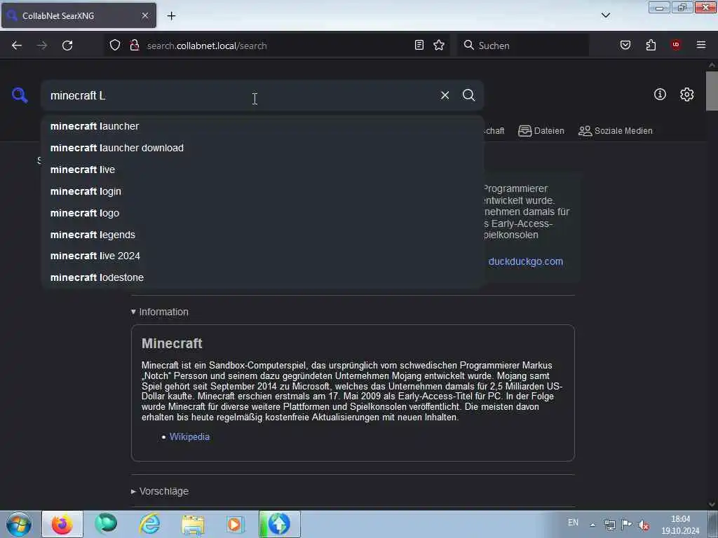Open a new browser tab
Image resolution: width=718 pixels, height=538 pixels.
pyautogui.click(x=171, y=16)
